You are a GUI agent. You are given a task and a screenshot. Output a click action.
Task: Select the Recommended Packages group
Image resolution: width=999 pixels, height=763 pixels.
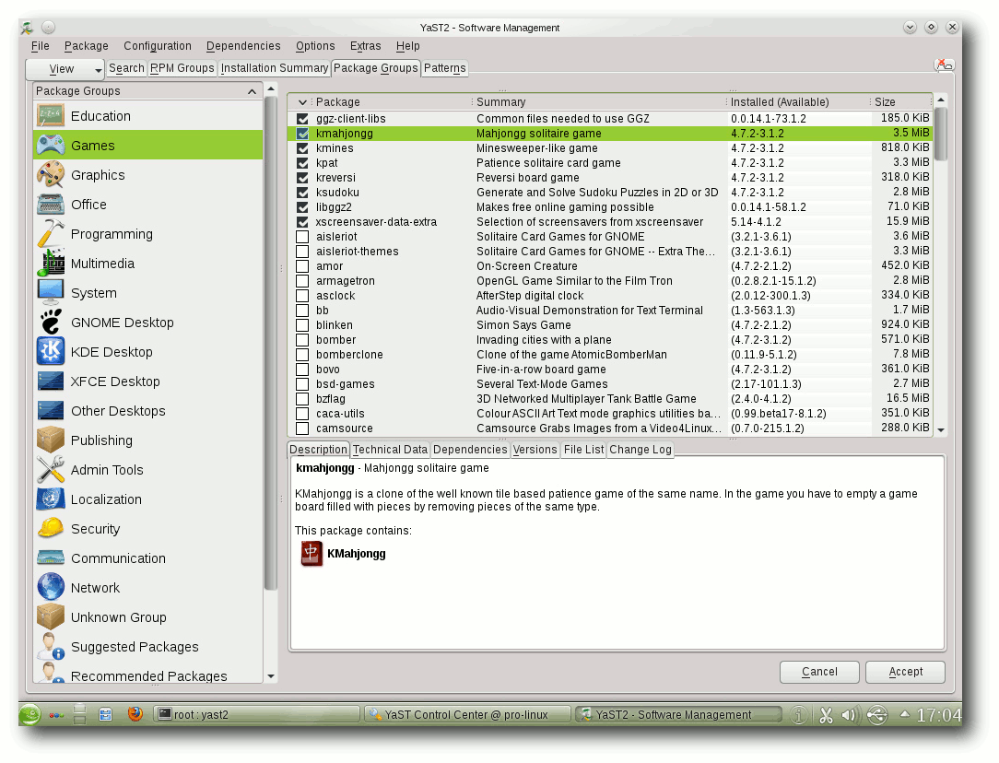[x=147, y=675]
